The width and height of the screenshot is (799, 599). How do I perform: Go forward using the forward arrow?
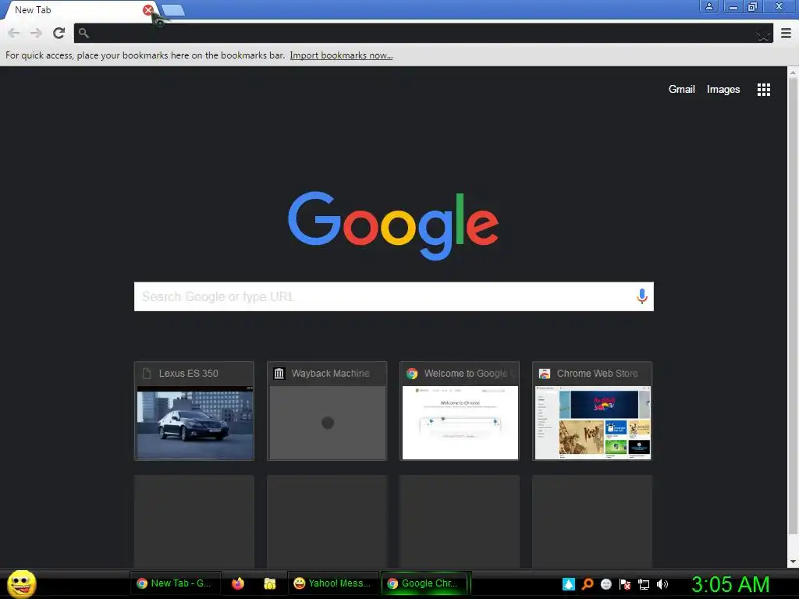point(36,33)
